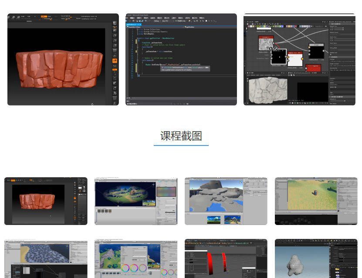Click the Save All icon in Visual Studio toolbar
Image resolution: width=362 pixels, height=278 pixels.
(142, 20)
